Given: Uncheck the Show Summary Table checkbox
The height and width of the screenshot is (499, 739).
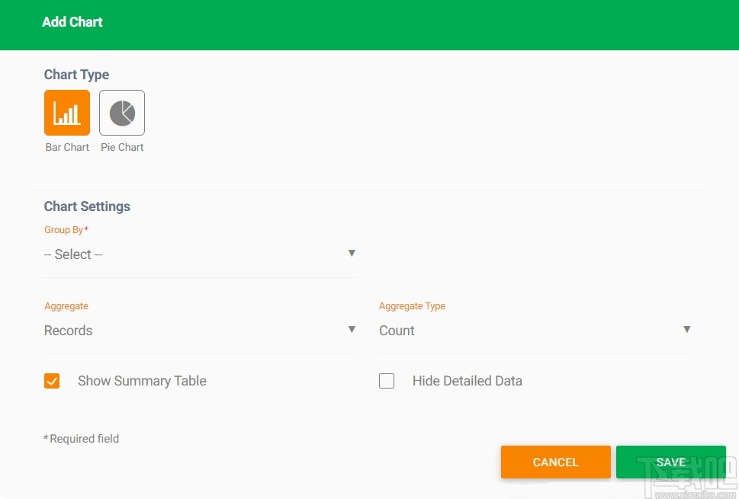Looking at the screenshot, I should (x=52, y=381).
